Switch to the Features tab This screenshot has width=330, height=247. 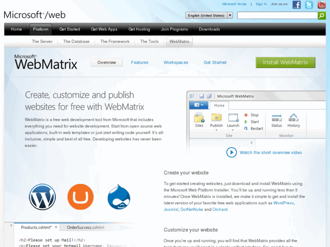tap(139, 63)
